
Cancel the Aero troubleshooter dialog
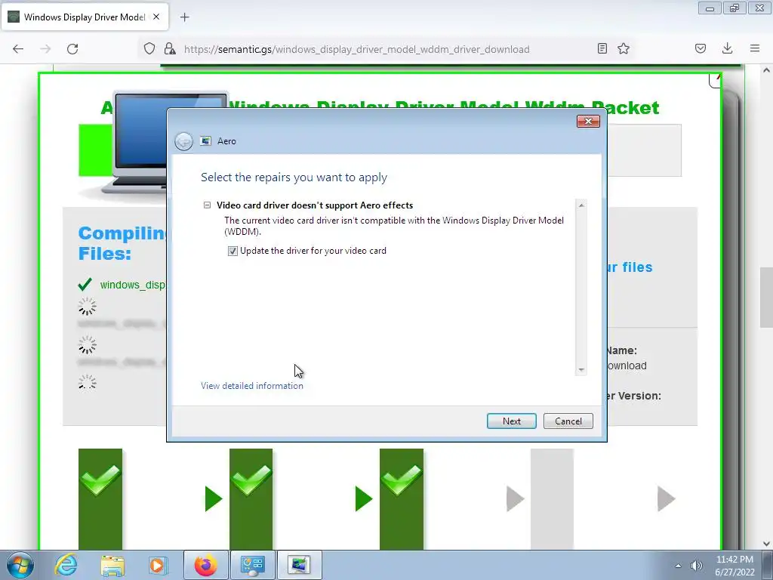point(568,421)
